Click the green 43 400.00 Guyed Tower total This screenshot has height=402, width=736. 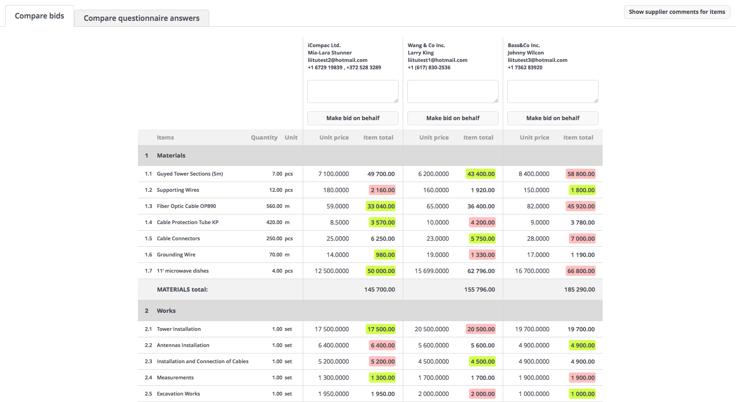point(480,174)
